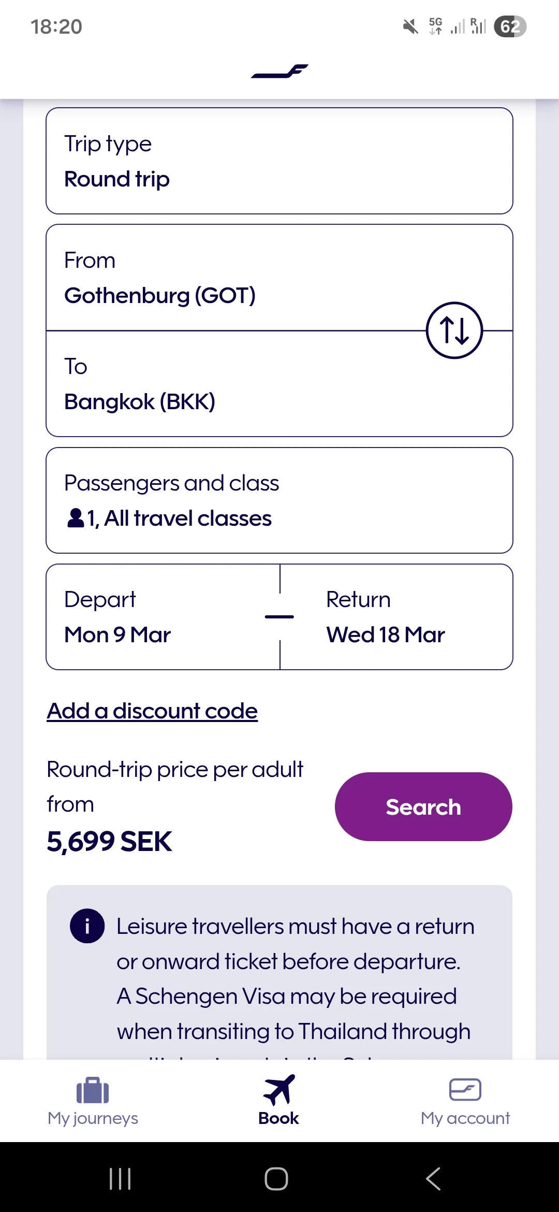Click the passenger silhouette icon

(x=76, y=517)
